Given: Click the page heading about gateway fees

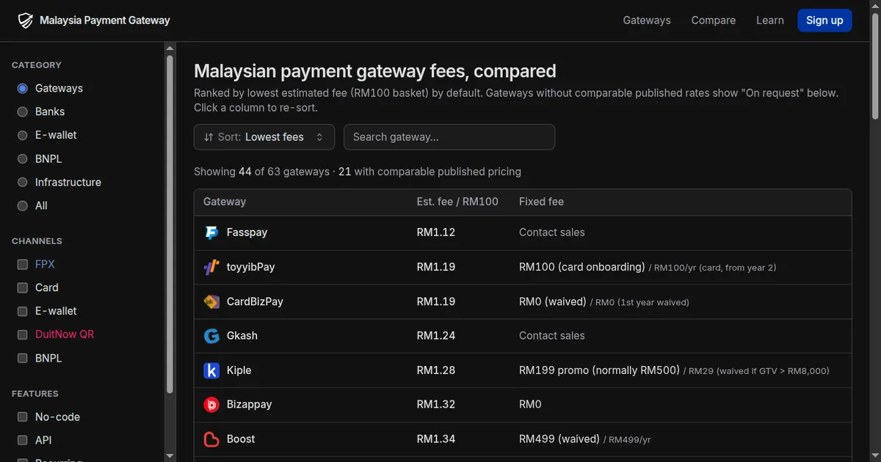Looking at the screenshot, I should click(375, 71).
